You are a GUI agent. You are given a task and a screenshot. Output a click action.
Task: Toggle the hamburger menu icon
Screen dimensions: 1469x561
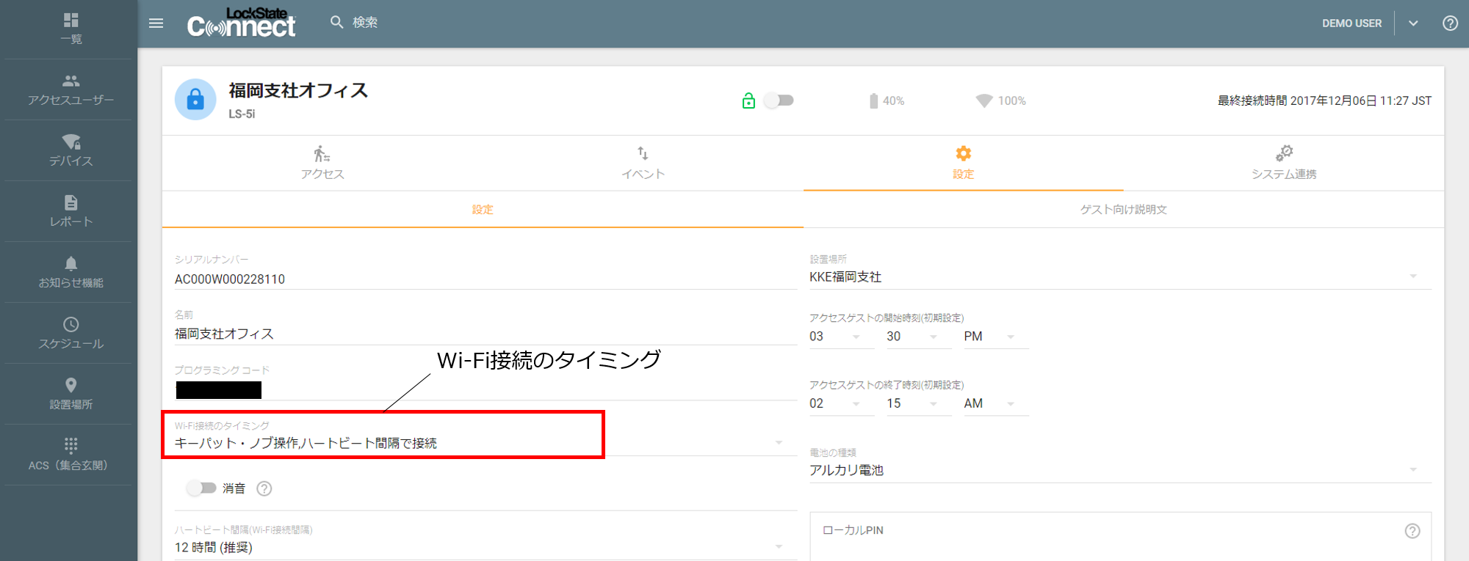tap(156, 23)
